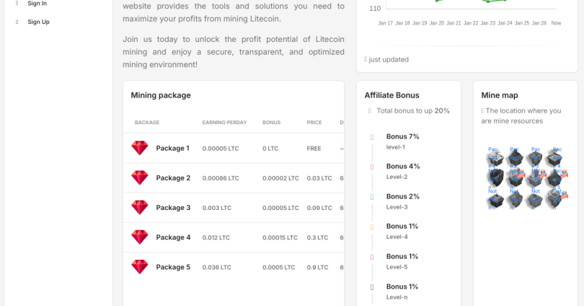Open the Package 2 mine tile on map
Screen dimensions: 584x306
point(516,157)
